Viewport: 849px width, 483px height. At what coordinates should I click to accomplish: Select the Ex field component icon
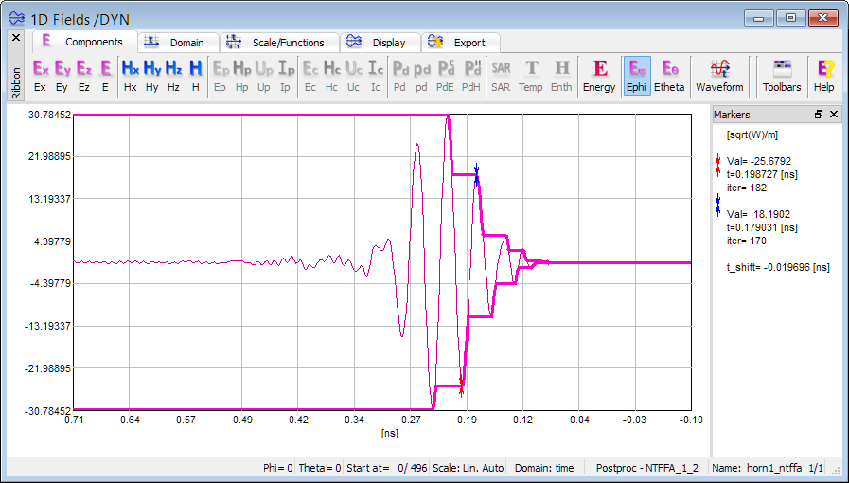point(40,75)
